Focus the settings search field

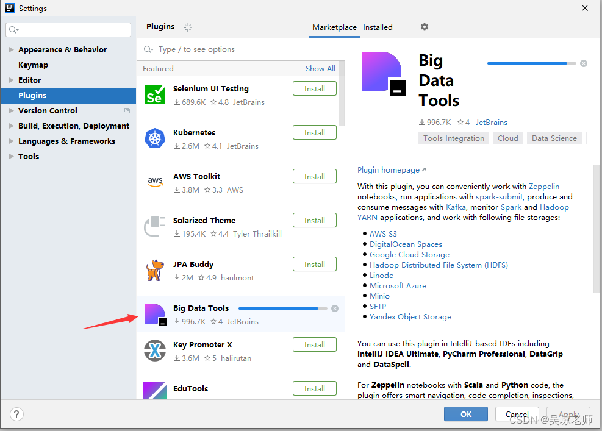(x=68, y=30)
